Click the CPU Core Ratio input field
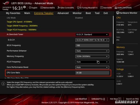Screen dimensions: 140x105 [92, 73]
